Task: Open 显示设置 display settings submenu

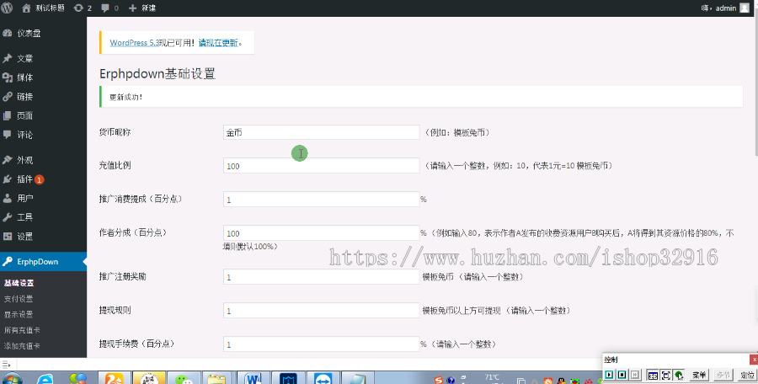Action: click(19, 314)
